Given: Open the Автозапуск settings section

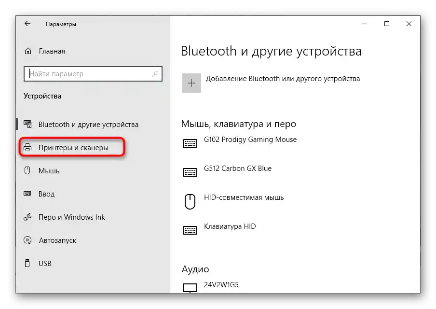Looking at the screenshot, I should pos(57,240).
